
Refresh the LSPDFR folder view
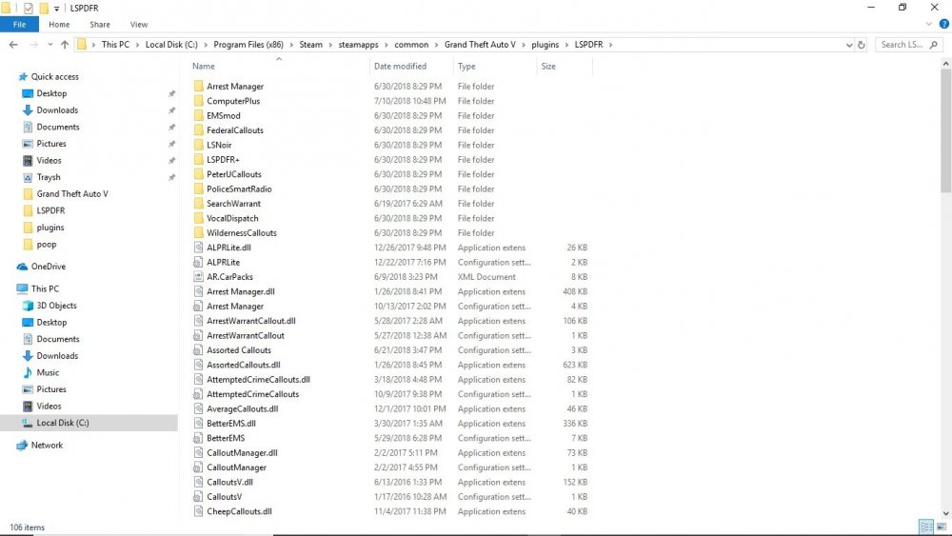click(x=861, y=45)
